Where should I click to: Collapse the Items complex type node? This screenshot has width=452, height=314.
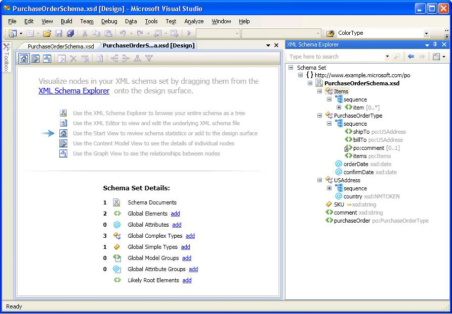click(x=320, y=91)
